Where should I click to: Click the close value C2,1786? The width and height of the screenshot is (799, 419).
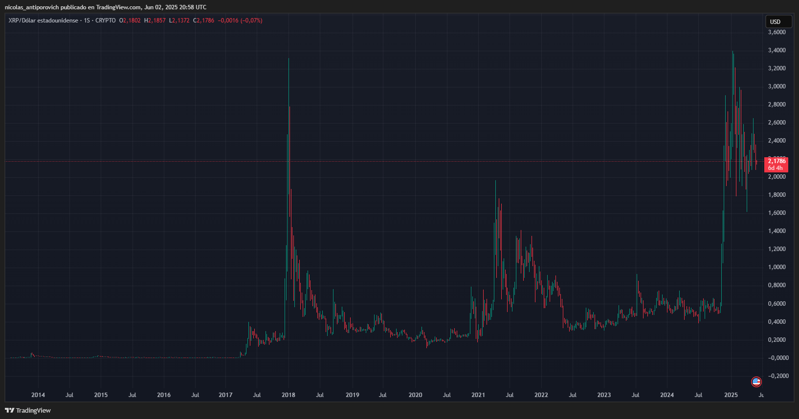pyautogui.click(x=204, y=21)
